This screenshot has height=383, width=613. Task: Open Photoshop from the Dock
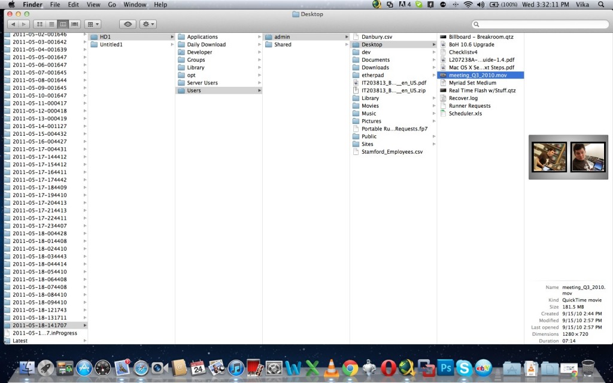[x=445, y=367]
